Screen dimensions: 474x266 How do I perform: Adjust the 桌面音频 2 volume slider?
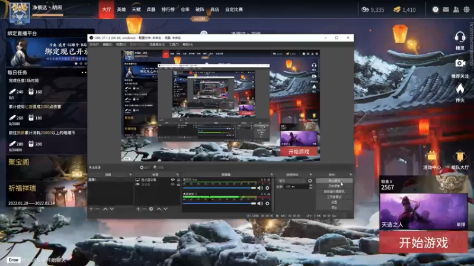coord(219,203)
